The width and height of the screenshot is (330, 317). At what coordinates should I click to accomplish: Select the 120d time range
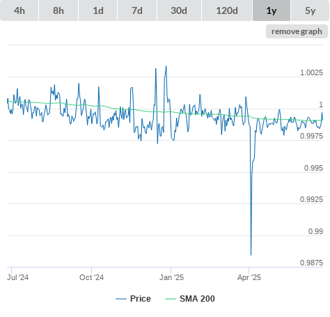coord(227,10)
